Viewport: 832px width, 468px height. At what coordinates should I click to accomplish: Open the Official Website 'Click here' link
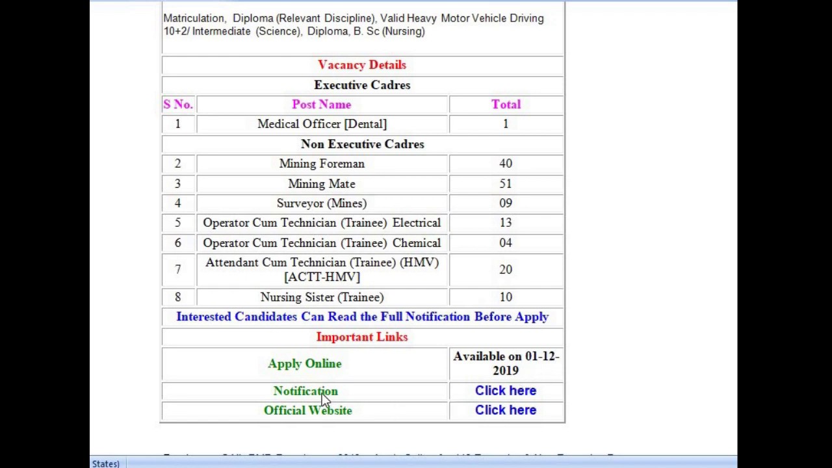(x=506, y=410)
